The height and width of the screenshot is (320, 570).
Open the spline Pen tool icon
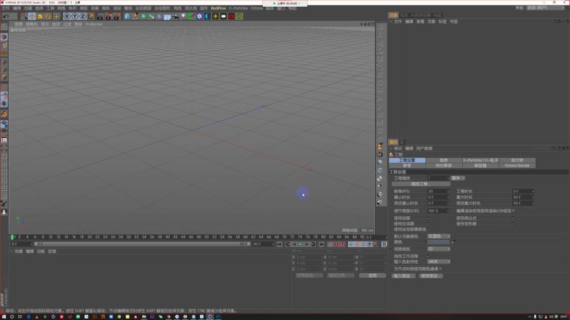pyautogui.click(x=135, y=16)
